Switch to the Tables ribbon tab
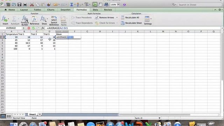 tap(37, 10)
